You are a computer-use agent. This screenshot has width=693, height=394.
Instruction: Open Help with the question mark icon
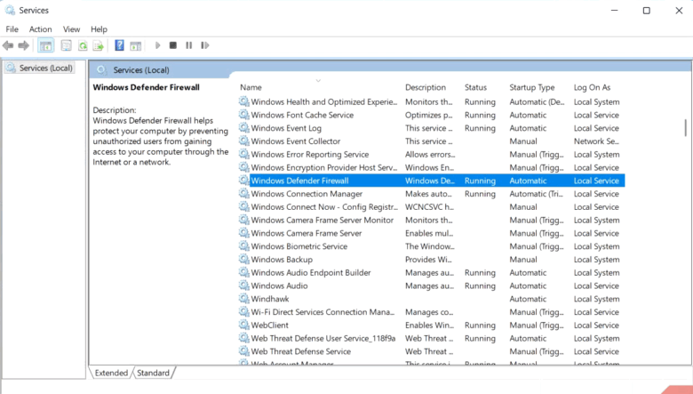[119, 45]
